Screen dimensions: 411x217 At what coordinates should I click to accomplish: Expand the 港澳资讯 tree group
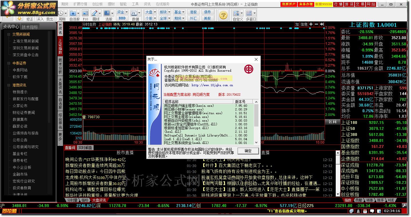pos(9,85)
